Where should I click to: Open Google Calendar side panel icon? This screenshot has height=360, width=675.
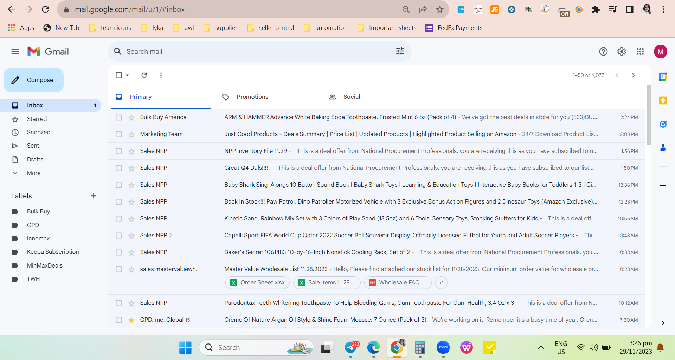click(x=663, y=77)
